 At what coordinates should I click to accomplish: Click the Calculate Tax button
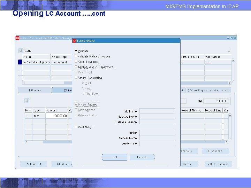[x=62, y=164]
